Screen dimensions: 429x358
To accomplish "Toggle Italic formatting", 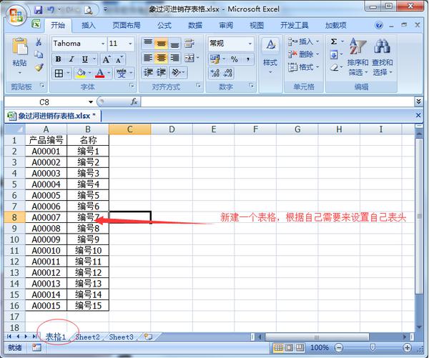I will (71, 59).
